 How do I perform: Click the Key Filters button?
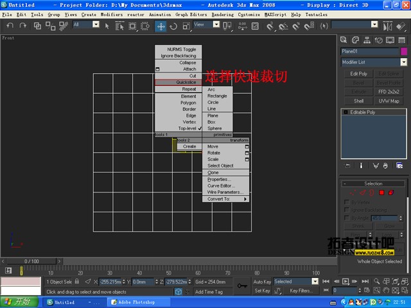coord(301,291)
